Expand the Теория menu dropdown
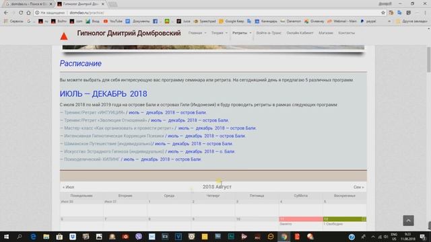 [220, 33]
